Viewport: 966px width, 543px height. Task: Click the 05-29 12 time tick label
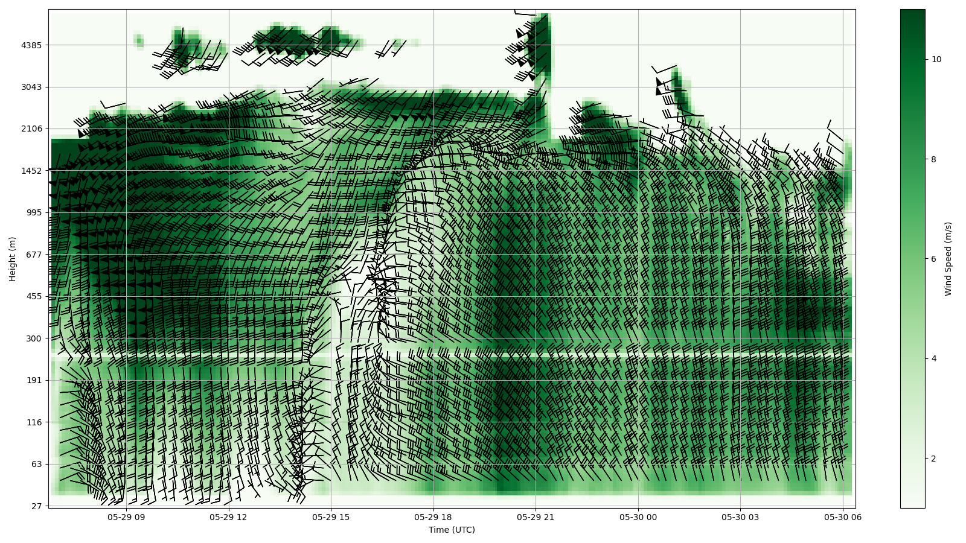[x=228, y=517]
